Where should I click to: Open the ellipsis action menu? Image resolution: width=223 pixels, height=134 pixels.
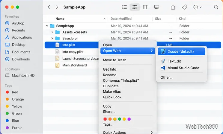[x=197, y=7]
